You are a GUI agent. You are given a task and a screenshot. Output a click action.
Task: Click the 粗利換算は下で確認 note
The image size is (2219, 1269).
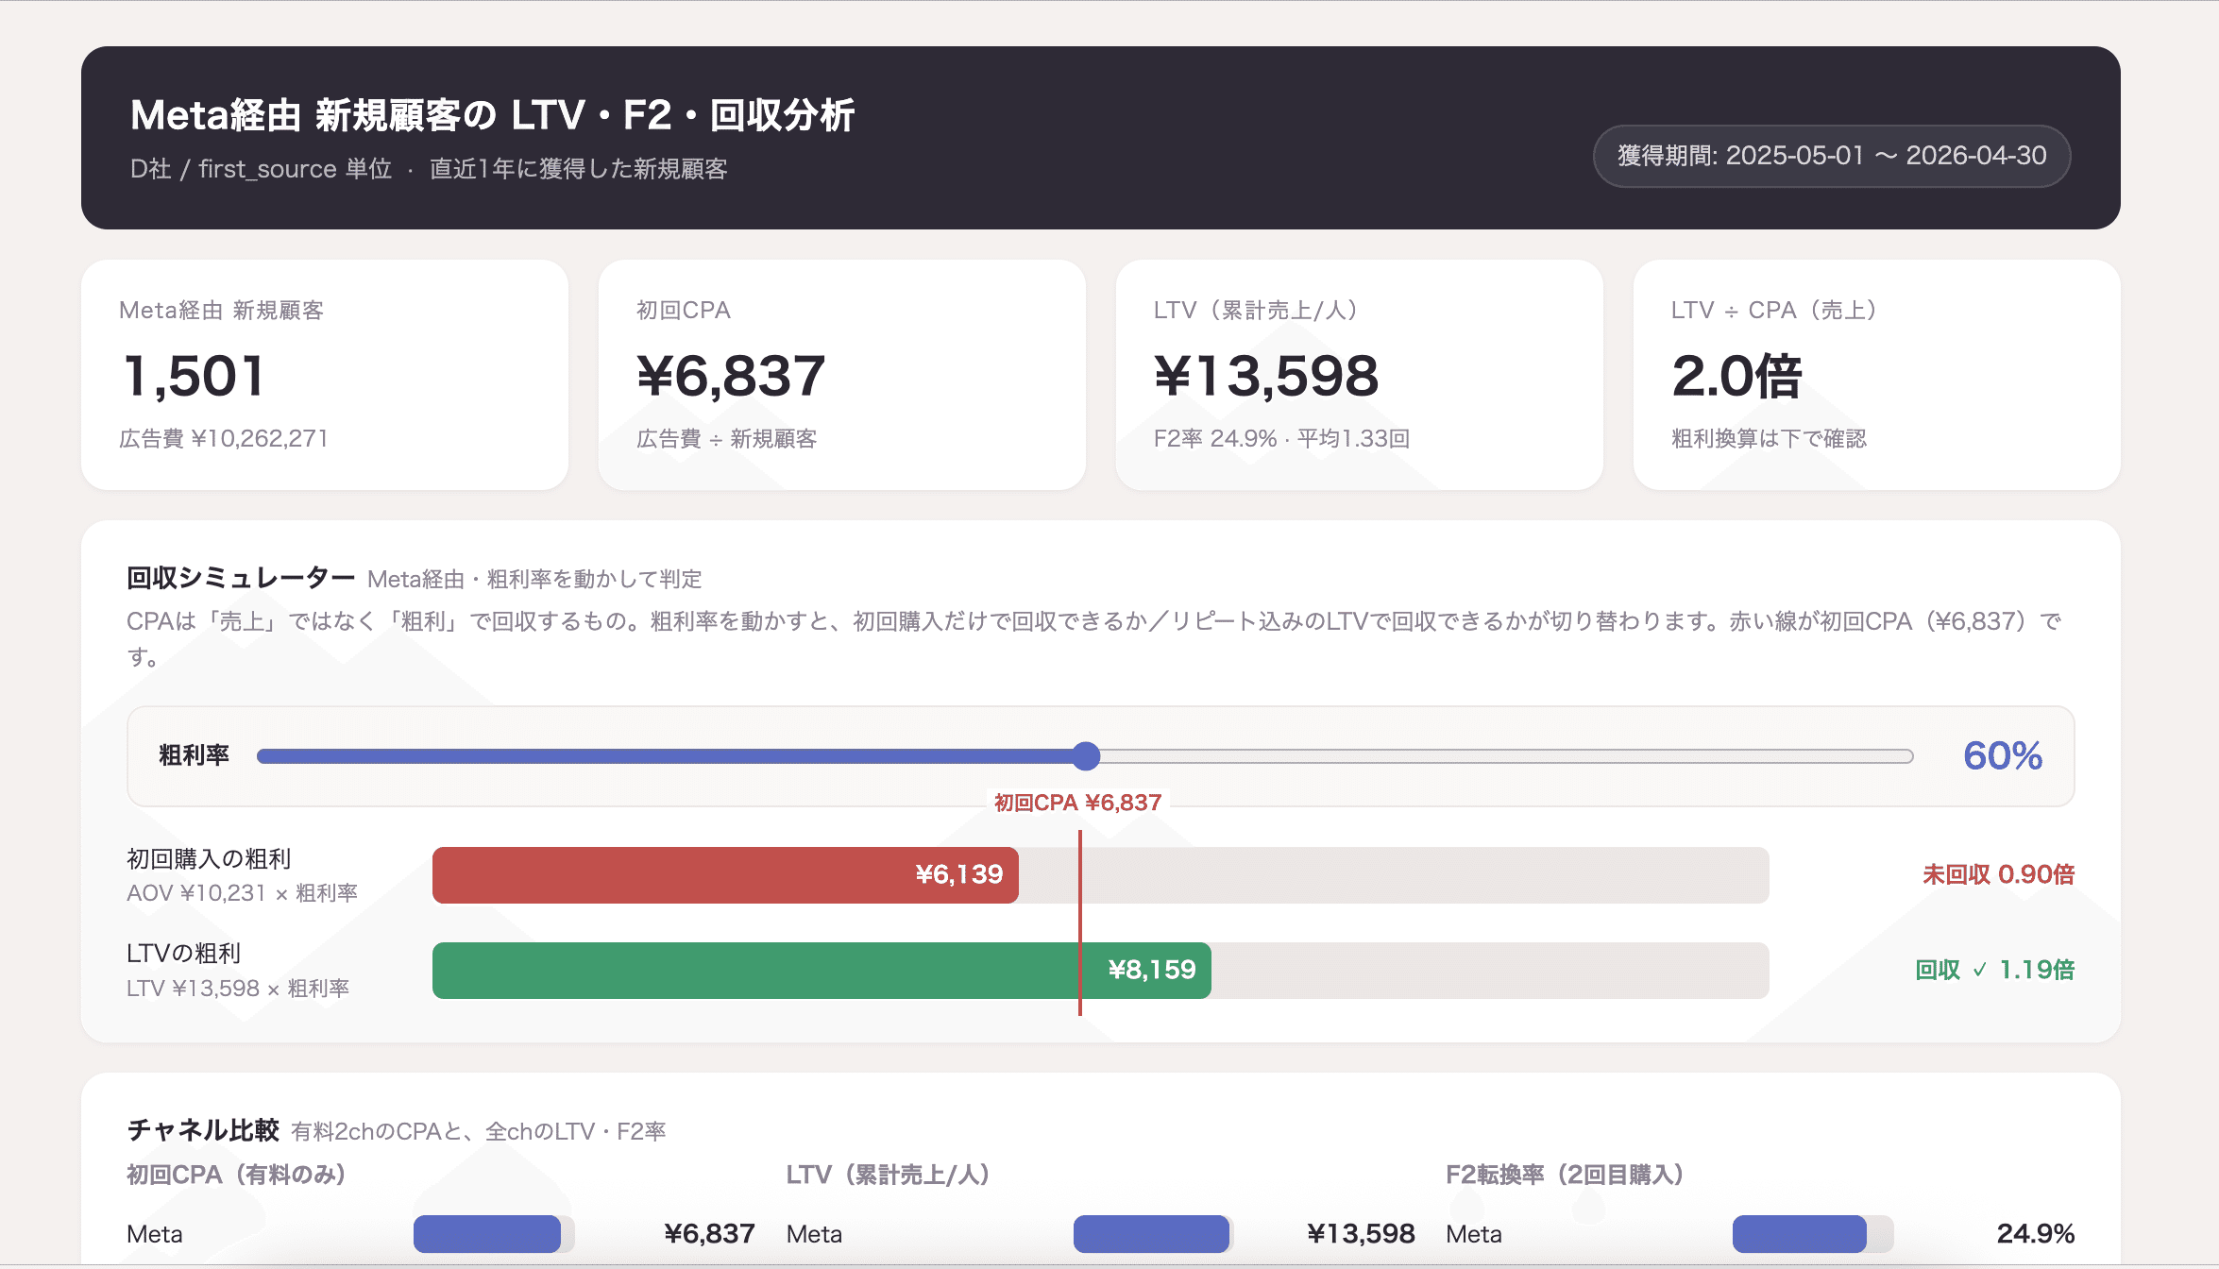[x=1769, y=438]
